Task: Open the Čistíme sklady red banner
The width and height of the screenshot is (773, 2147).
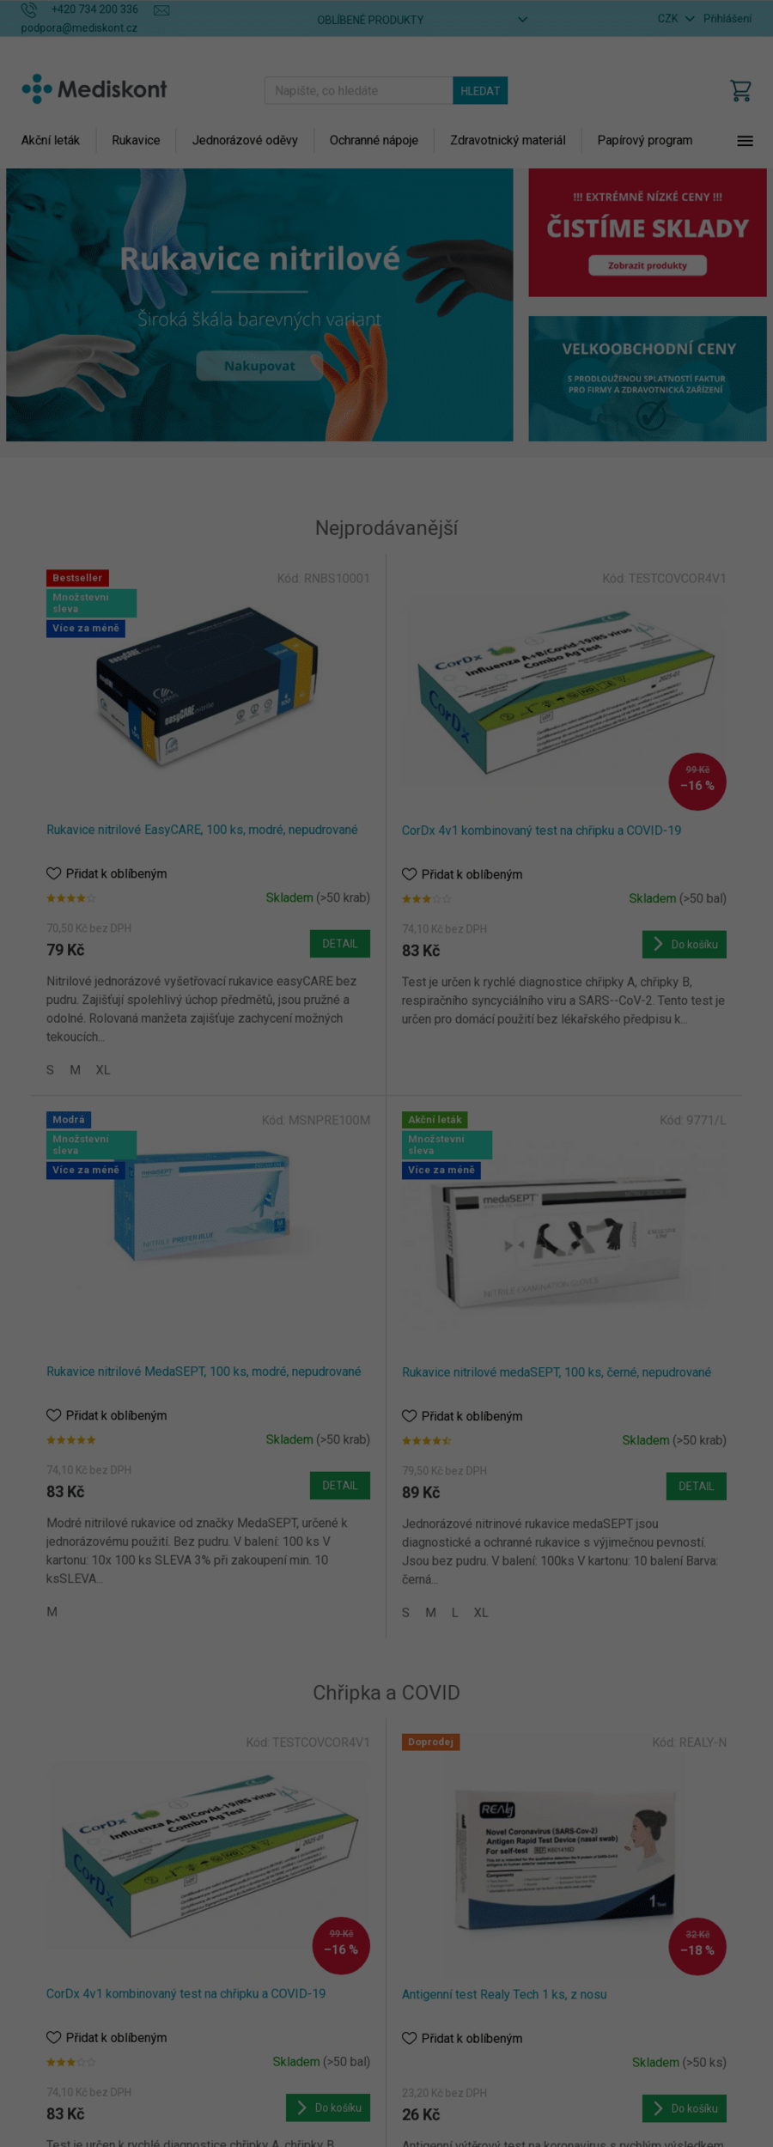Action: 648,233
